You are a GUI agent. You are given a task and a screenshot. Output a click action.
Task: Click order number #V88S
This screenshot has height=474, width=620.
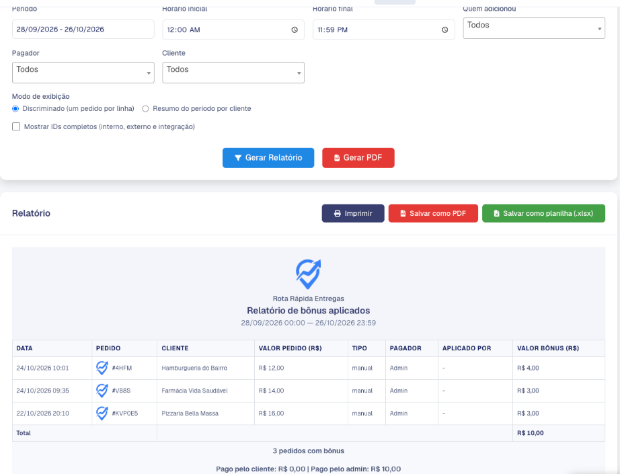(121, 391)
